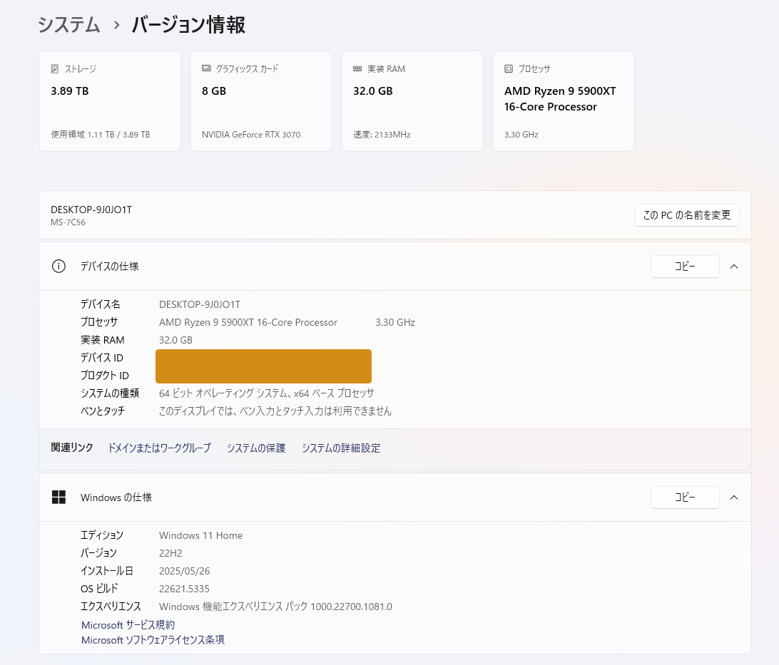Click the OS ビルド label
Viewport: 779px width, 665px height.
(x=99, y=589)
